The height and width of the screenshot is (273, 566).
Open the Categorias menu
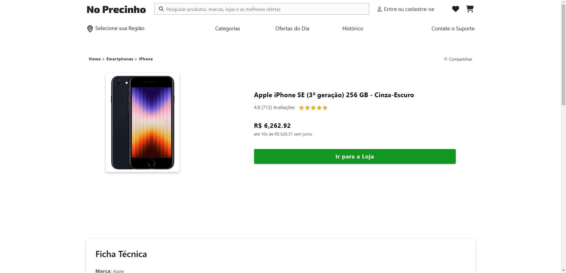coord(227,29)
